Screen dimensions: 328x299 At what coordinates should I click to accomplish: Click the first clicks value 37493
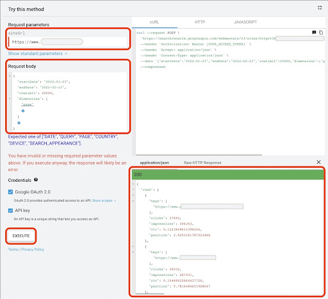pyautogui.click(x=175, y=218)
